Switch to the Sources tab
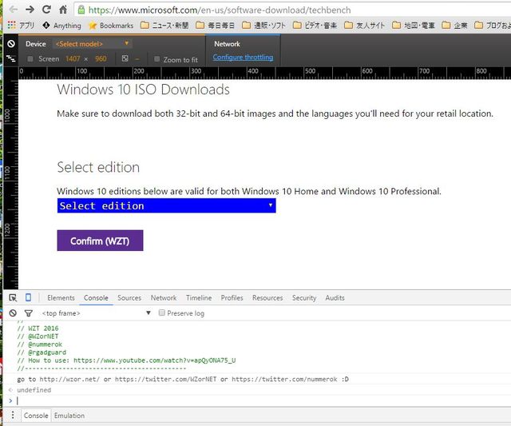 129,297
